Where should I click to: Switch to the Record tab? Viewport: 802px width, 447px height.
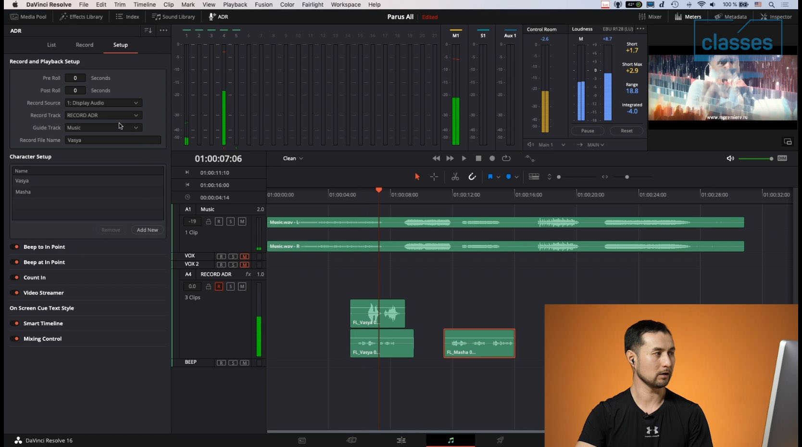[x=85, y=45]
